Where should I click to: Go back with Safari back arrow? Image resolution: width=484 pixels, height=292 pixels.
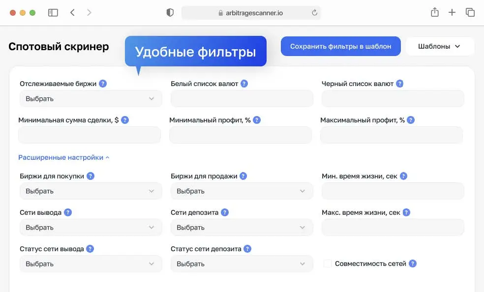coord(72,13)
